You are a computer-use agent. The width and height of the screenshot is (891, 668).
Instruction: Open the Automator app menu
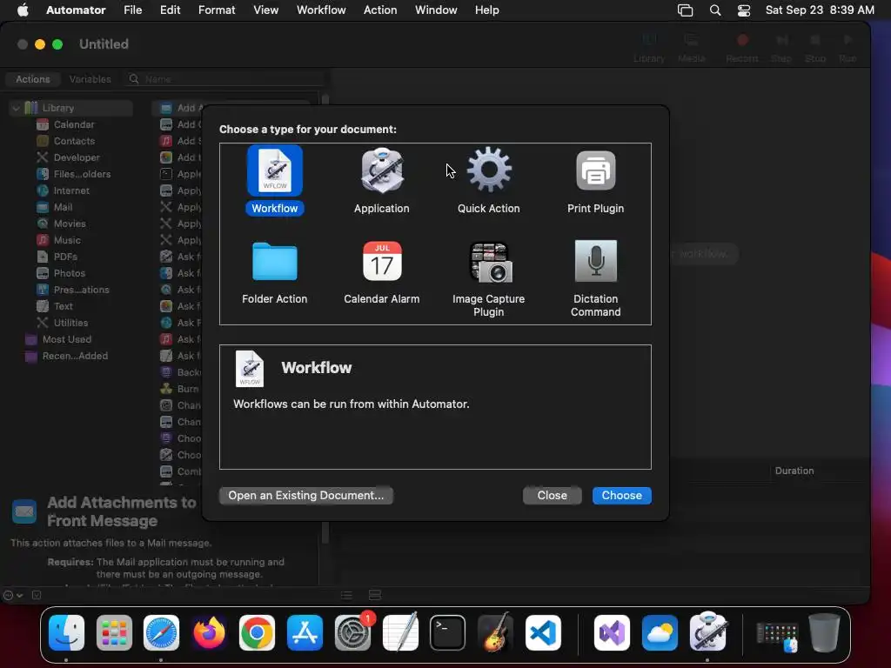(x=76, y=10)
